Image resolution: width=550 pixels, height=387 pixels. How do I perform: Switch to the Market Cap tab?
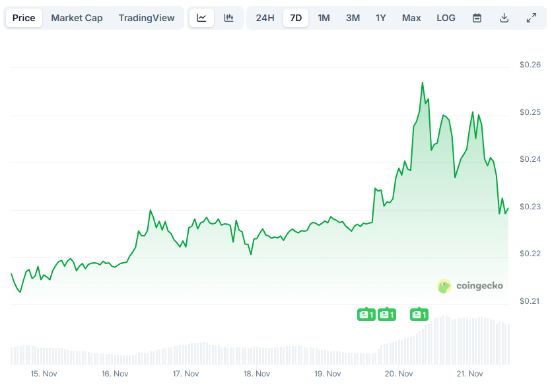pyautogui.click(x=77, y=18)
